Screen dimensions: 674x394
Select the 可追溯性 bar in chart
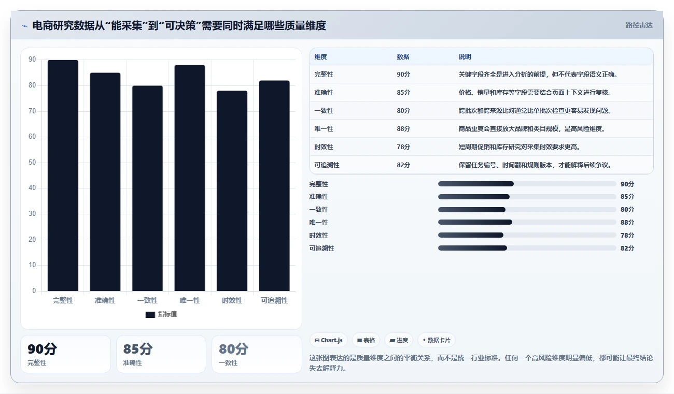pyautogui.click(x=274, y=186)
